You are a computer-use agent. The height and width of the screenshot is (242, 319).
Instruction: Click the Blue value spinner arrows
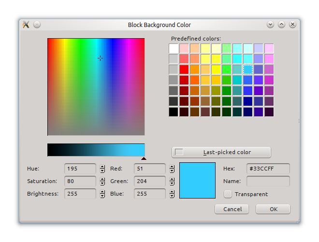[x=172, y=194]
